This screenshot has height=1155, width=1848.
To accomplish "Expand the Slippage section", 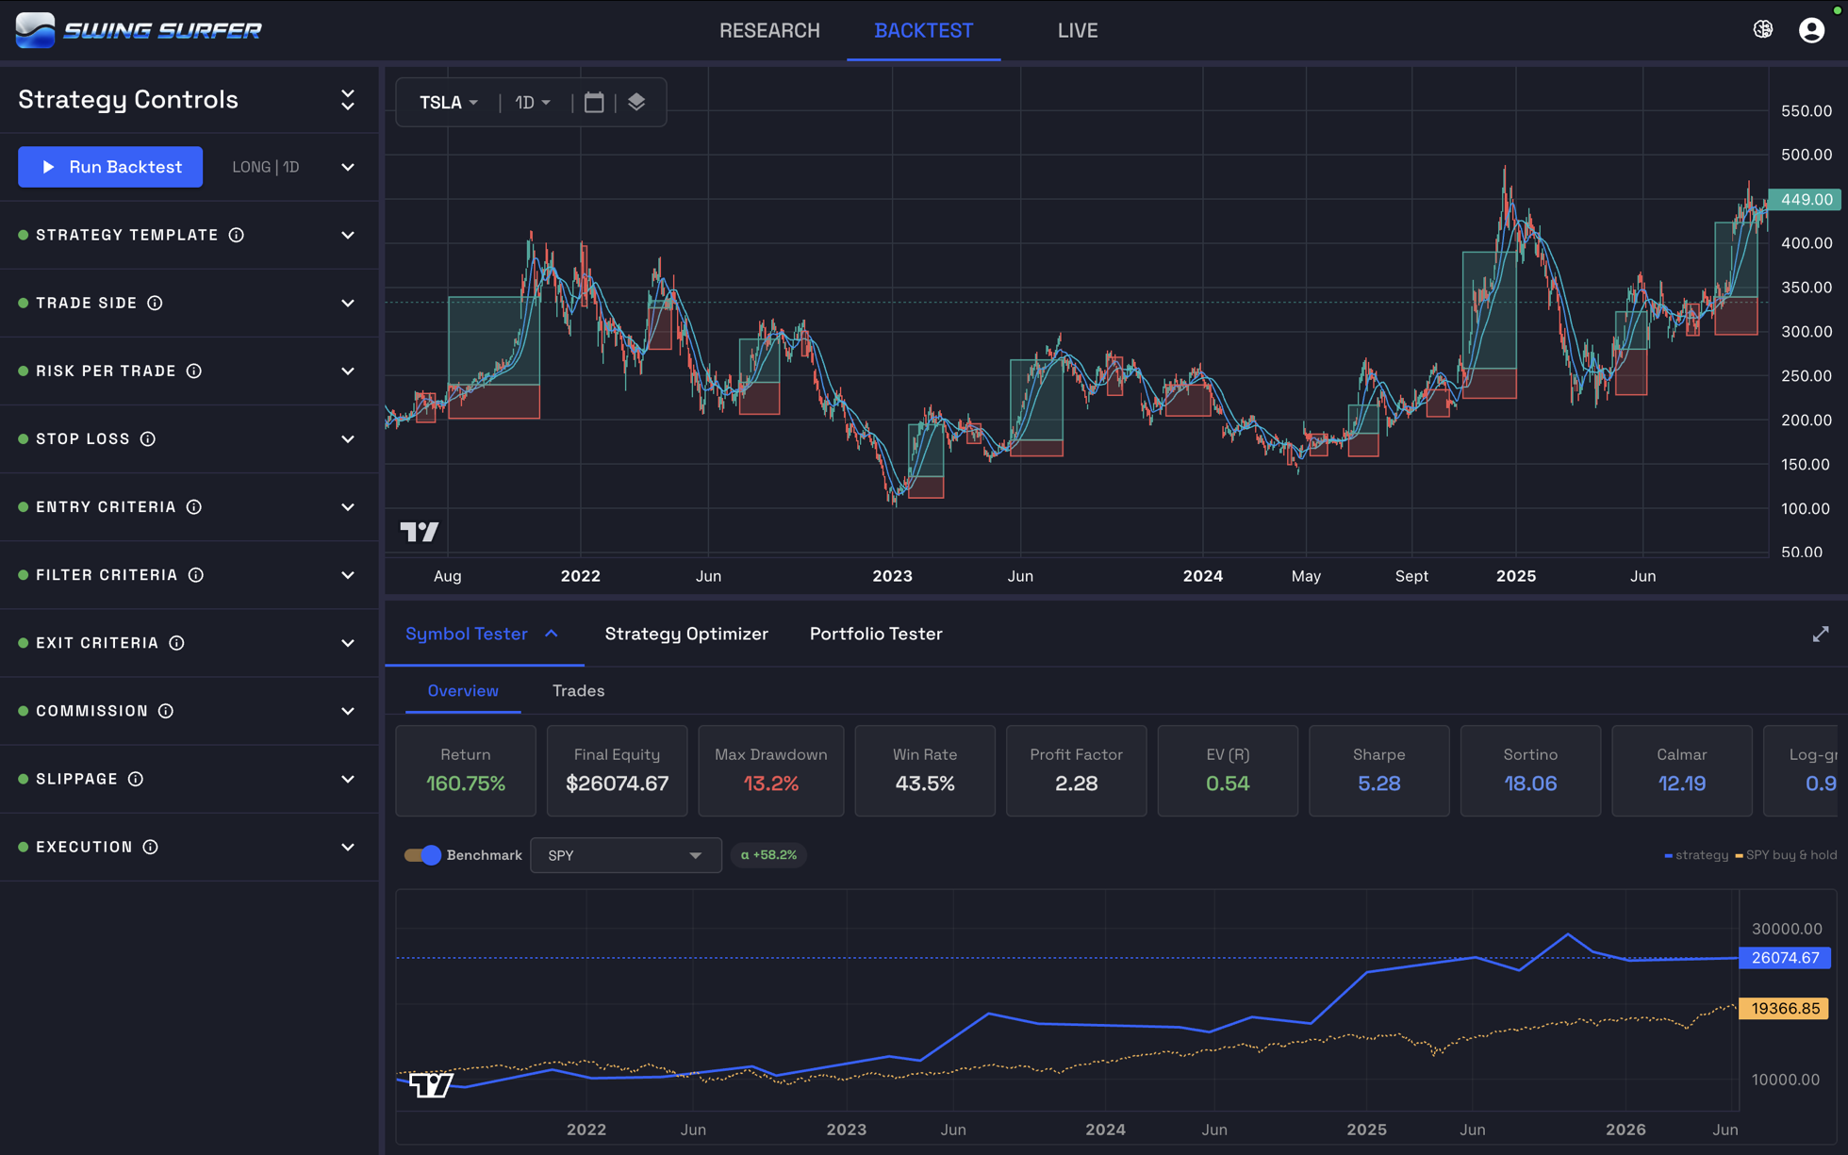I will 348,779.
